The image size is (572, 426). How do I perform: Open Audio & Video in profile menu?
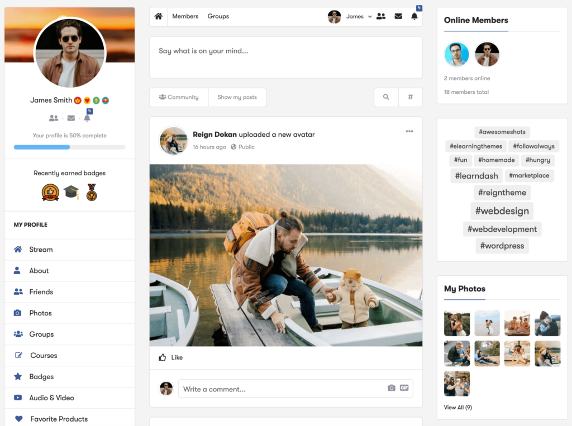point(70,398)
